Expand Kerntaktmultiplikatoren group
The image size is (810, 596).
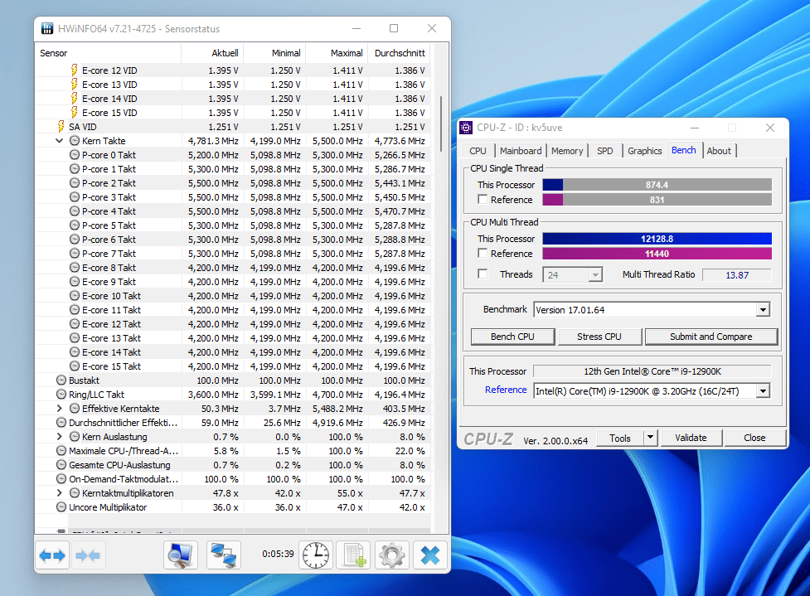(x=60, y=493)
